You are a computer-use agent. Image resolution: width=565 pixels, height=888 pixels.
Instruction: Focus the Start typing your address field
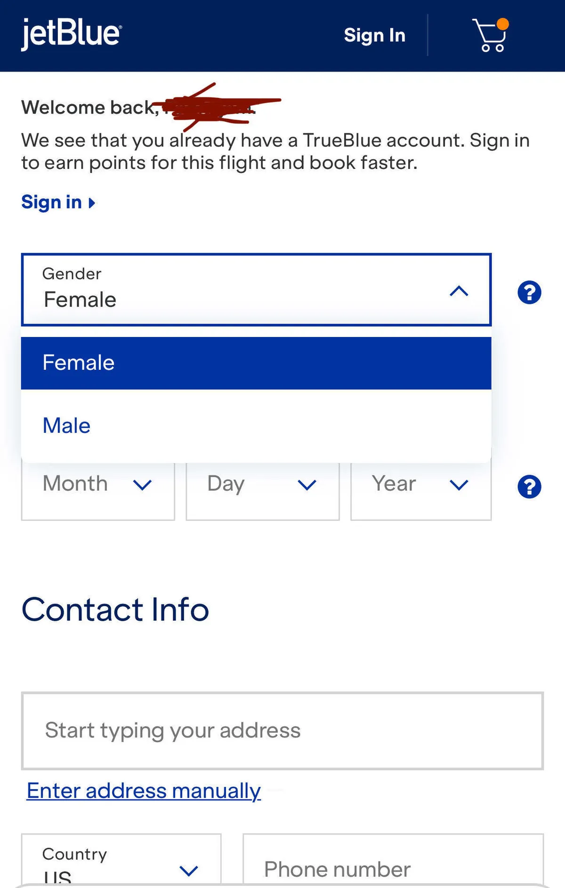click(x=282, y=730)
